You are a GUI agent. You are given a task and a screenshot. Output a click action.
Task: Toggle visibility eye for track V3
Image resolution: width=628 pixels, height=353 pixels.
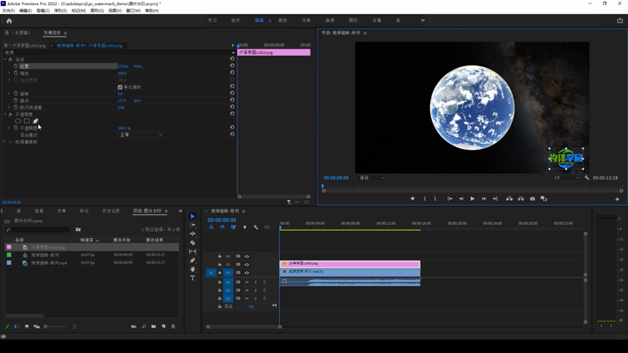click(247, 256)
